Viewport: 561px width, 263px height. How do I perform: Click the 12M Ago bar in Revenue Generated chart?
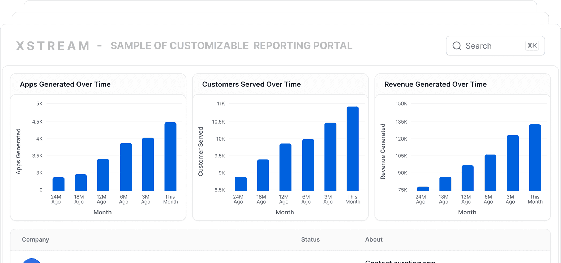click(x=468, y=178)
